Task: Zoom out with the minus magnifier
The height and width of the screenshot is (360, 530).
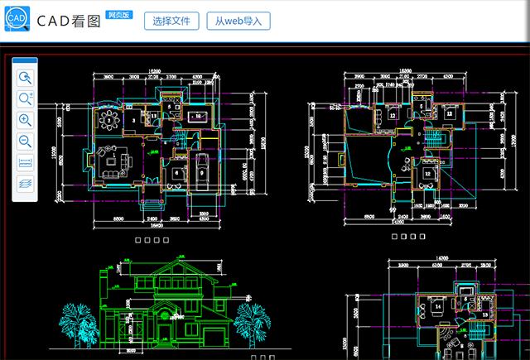Action: pyautogui.click(x=26, y=142)
